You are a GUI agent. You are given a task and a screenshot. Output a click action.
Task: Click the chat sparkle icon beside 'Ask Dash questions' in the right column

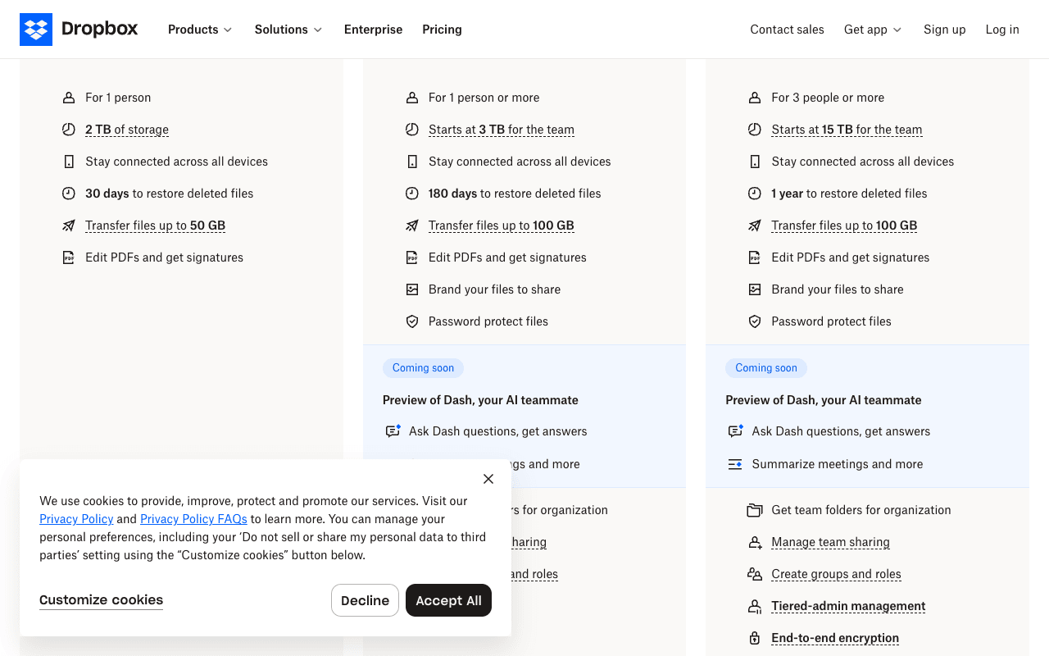(735, 431)
